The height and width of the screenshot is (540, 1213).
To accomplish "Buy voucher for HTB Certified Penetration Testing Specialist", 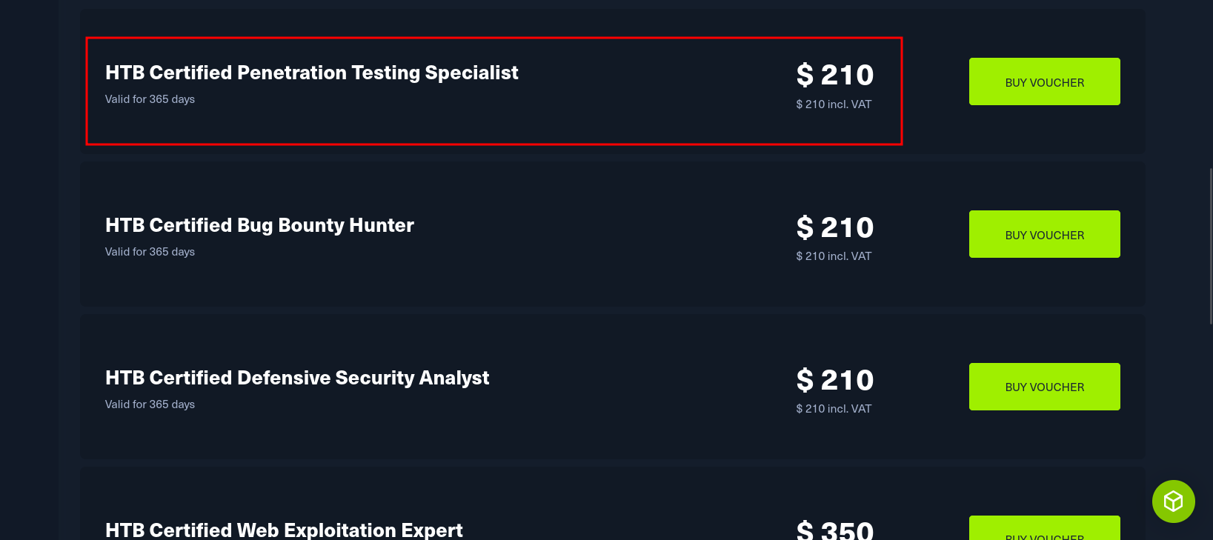I will click(x=1044, y=81).
